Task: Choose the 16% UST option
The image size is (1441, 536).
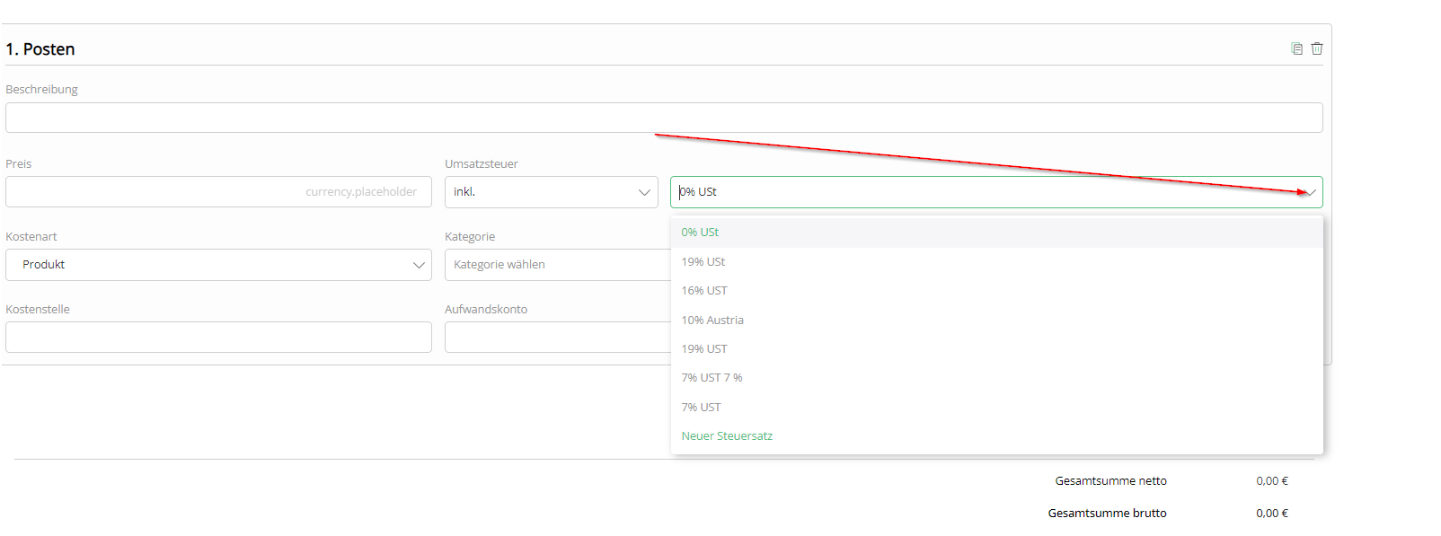Action: pos(996,291)
